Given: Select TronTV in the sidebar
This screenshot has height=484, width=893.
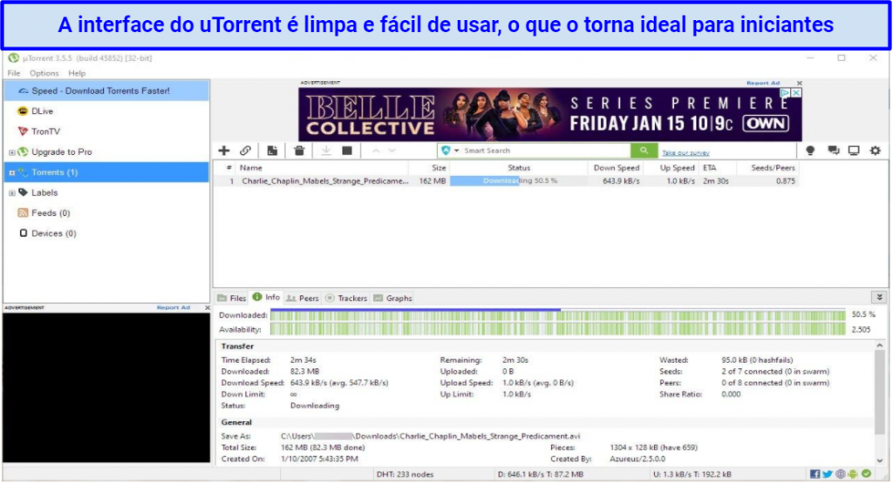Looking at the screenshot, I should [x=45, y=132].
